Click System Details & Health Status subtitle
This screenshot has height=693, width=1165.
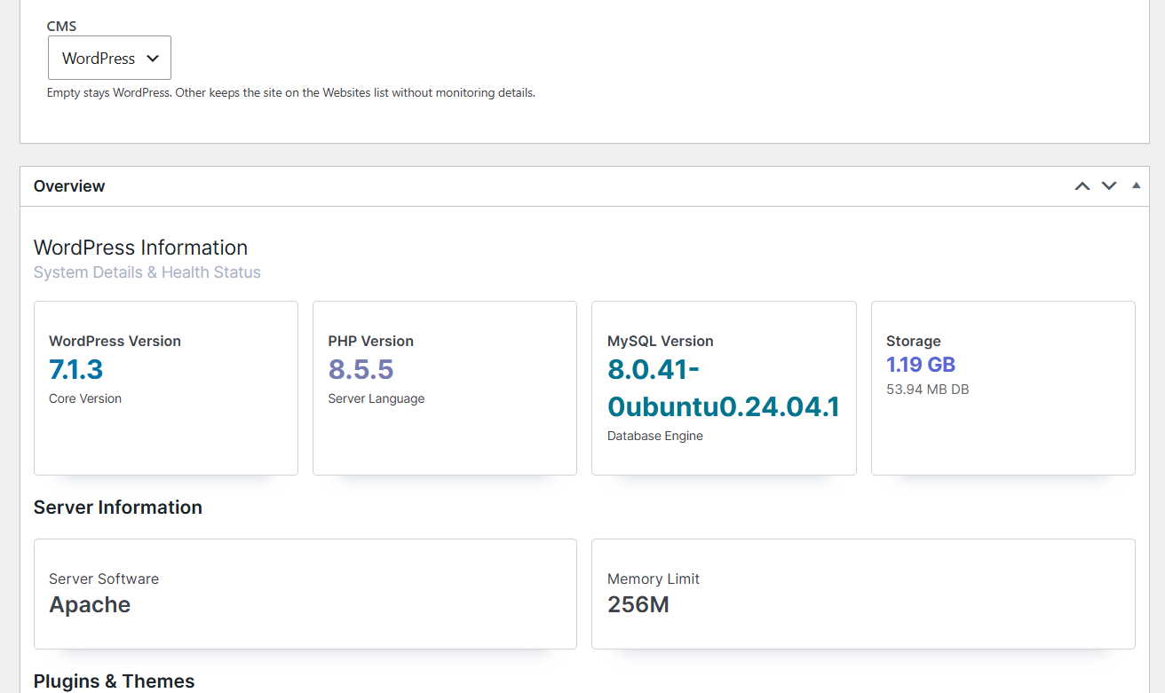pos(147,272)
